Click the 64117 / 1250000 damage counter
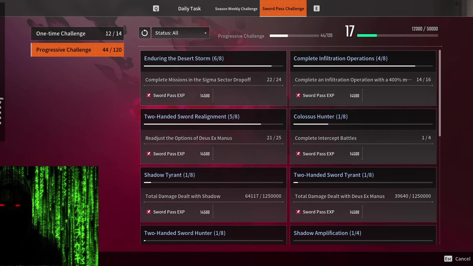Viewport: 473px width, 266px height. (263, 196)
